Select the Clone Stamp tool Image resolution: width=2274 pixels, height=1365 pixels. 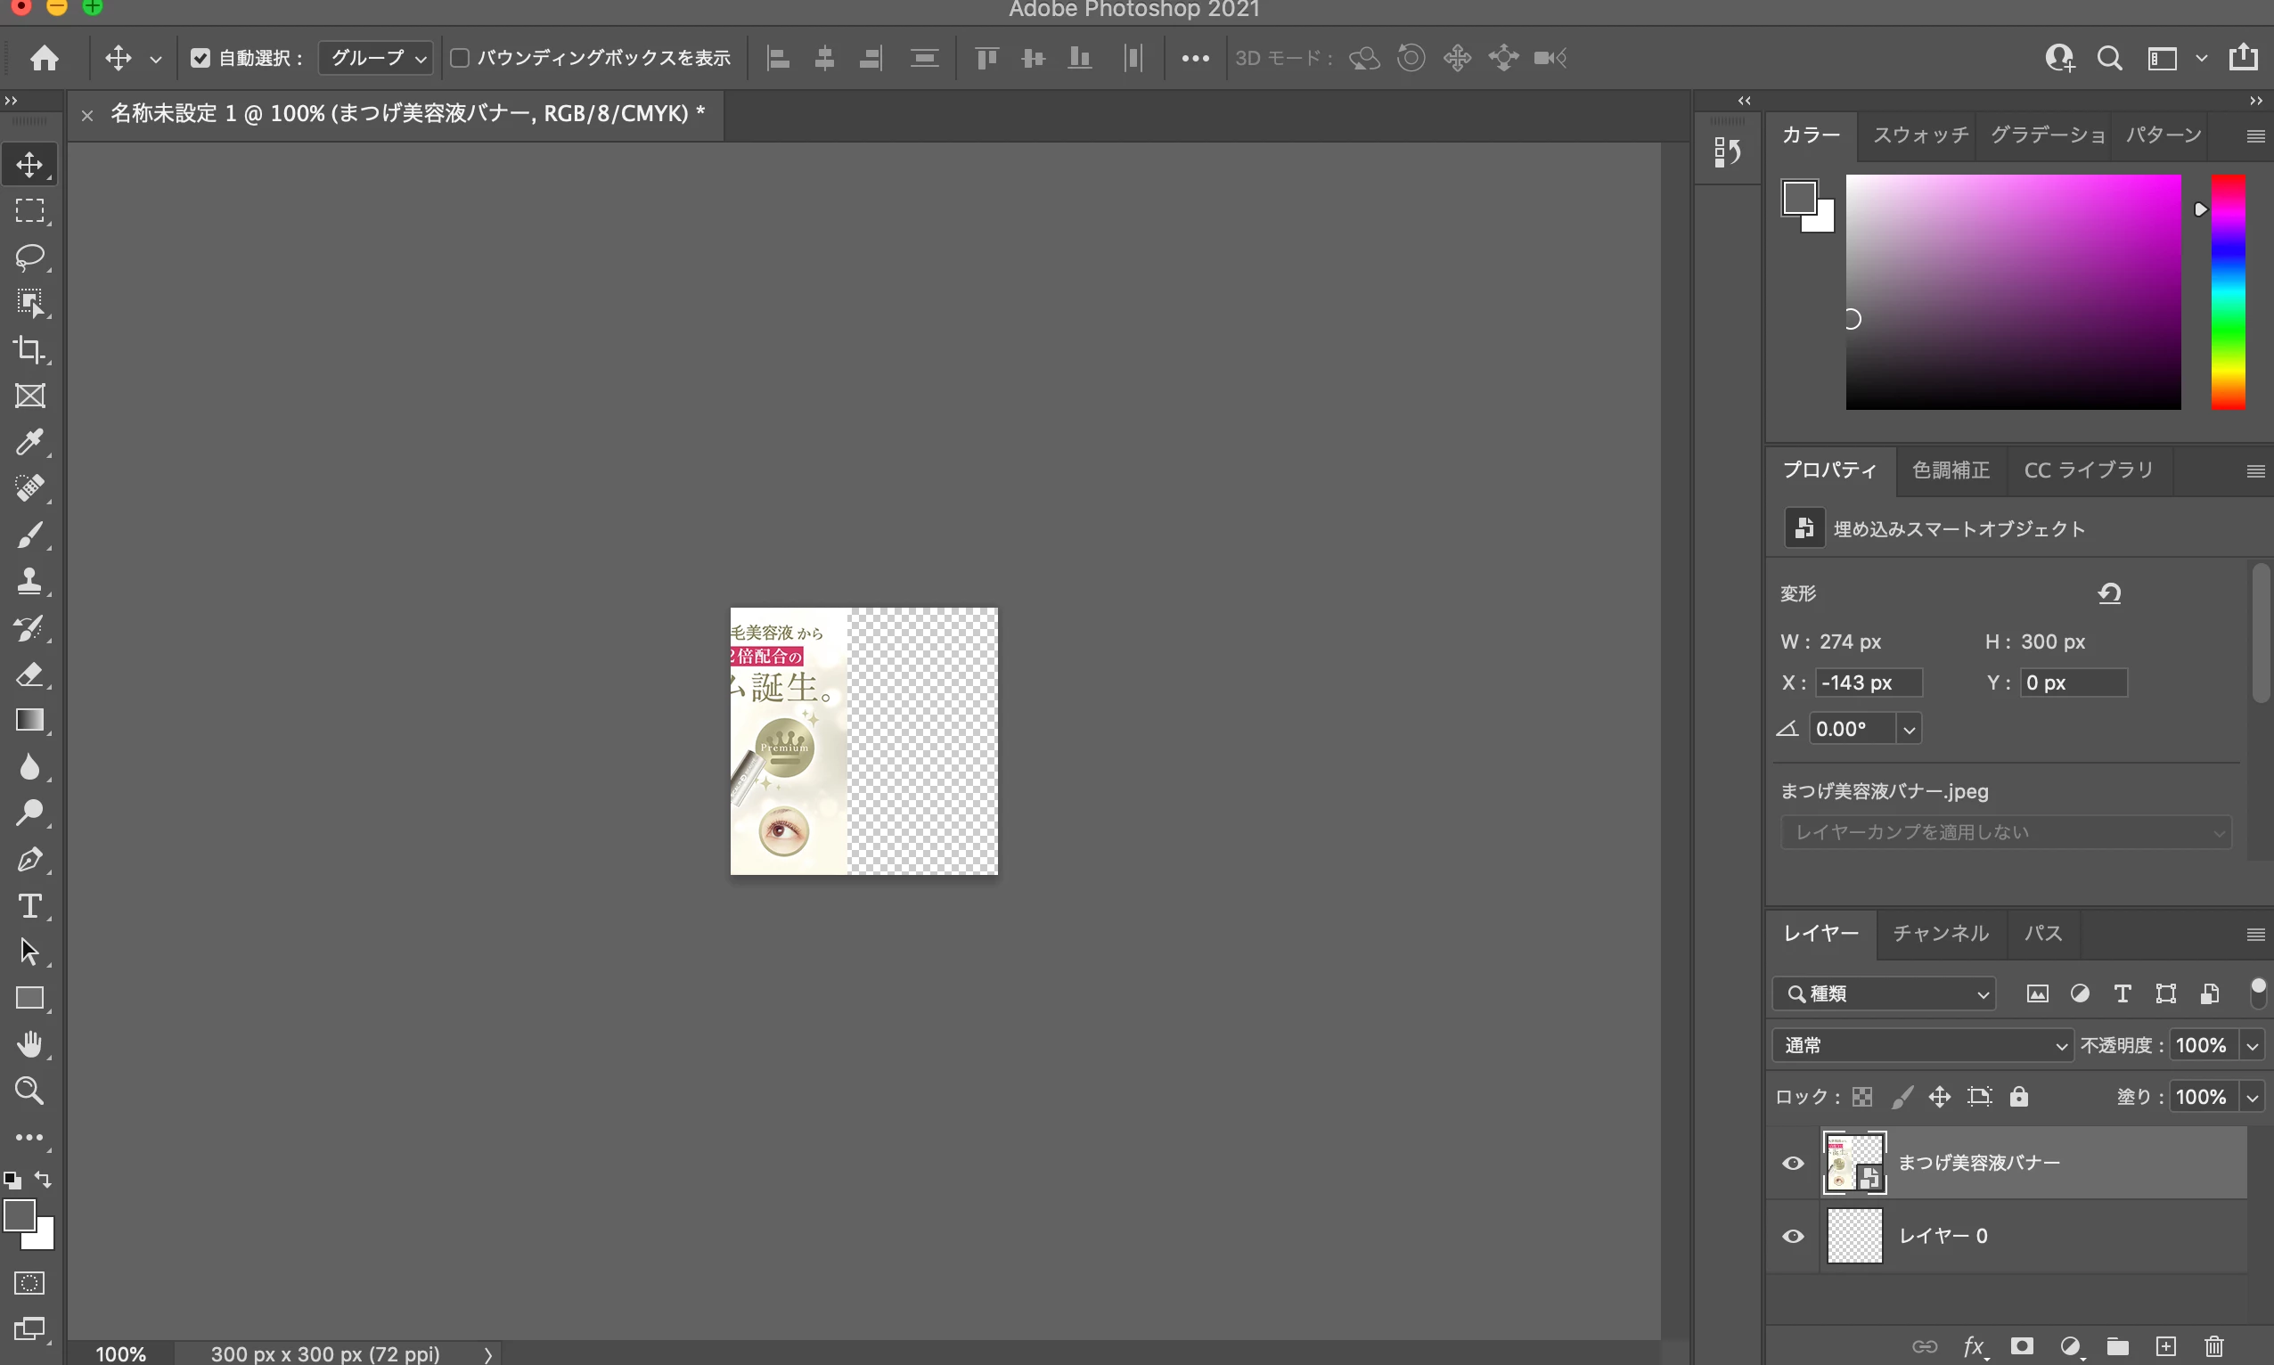[x=29, y=581]
